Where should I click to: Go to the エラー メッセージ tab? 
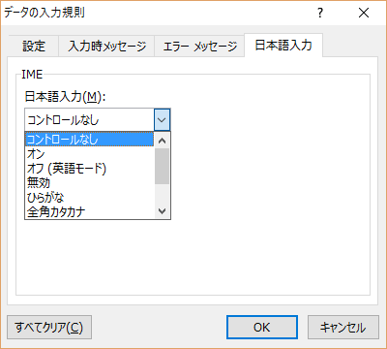tap(199, 46)
